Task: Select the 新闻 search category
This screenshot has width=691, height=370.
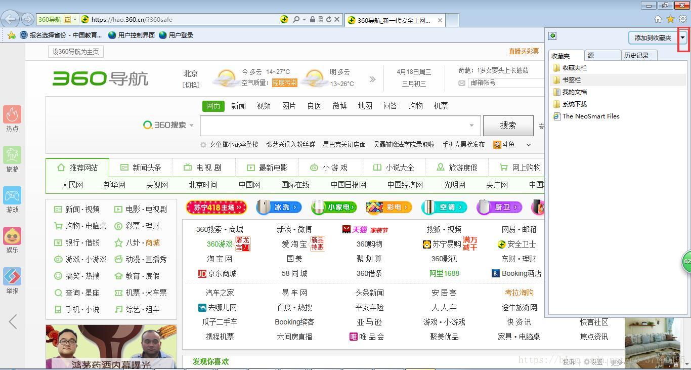Action: (x=238, y=106)
